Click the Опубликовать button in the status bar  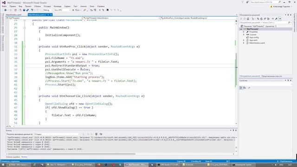tap(284, 161)
